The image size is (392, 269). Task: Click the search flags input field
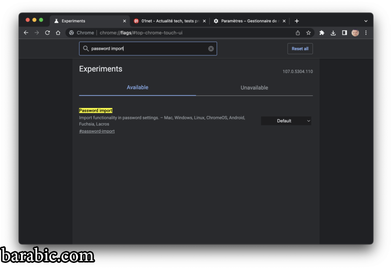pos(147,49)
